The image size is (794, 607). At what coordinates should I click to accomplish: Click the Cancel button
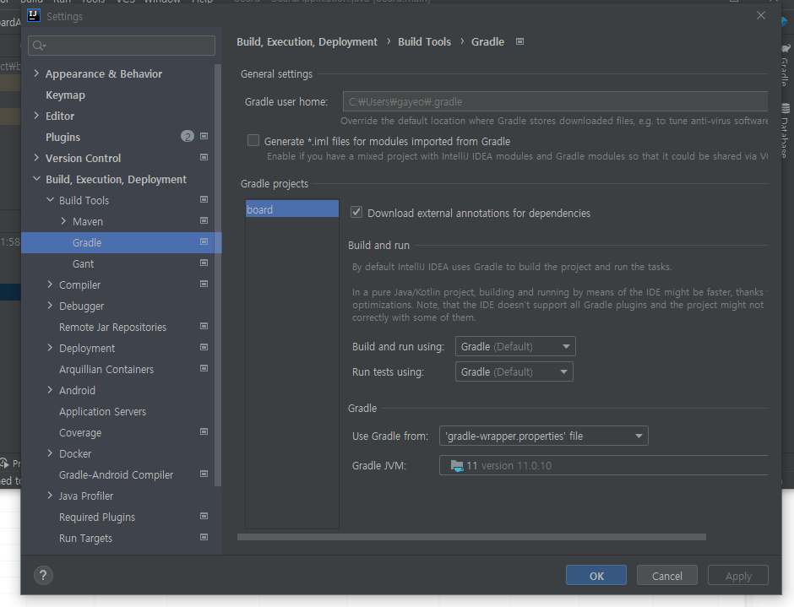coord(667,576)
